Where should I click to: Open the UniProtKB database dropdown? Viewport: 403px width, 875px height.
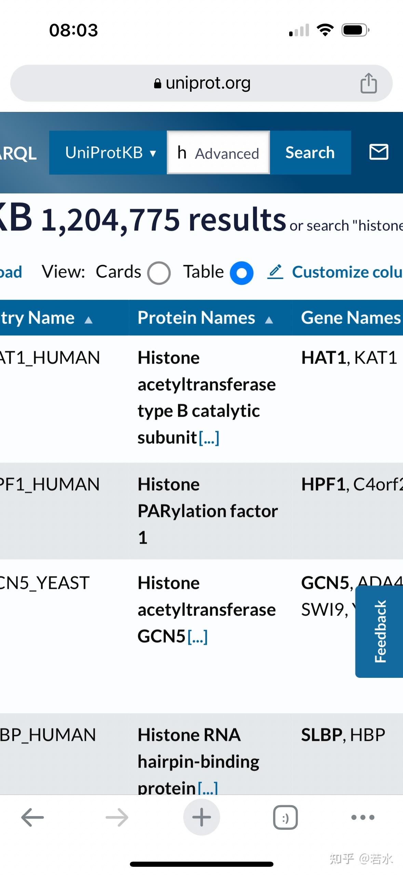tap(110, 153)
